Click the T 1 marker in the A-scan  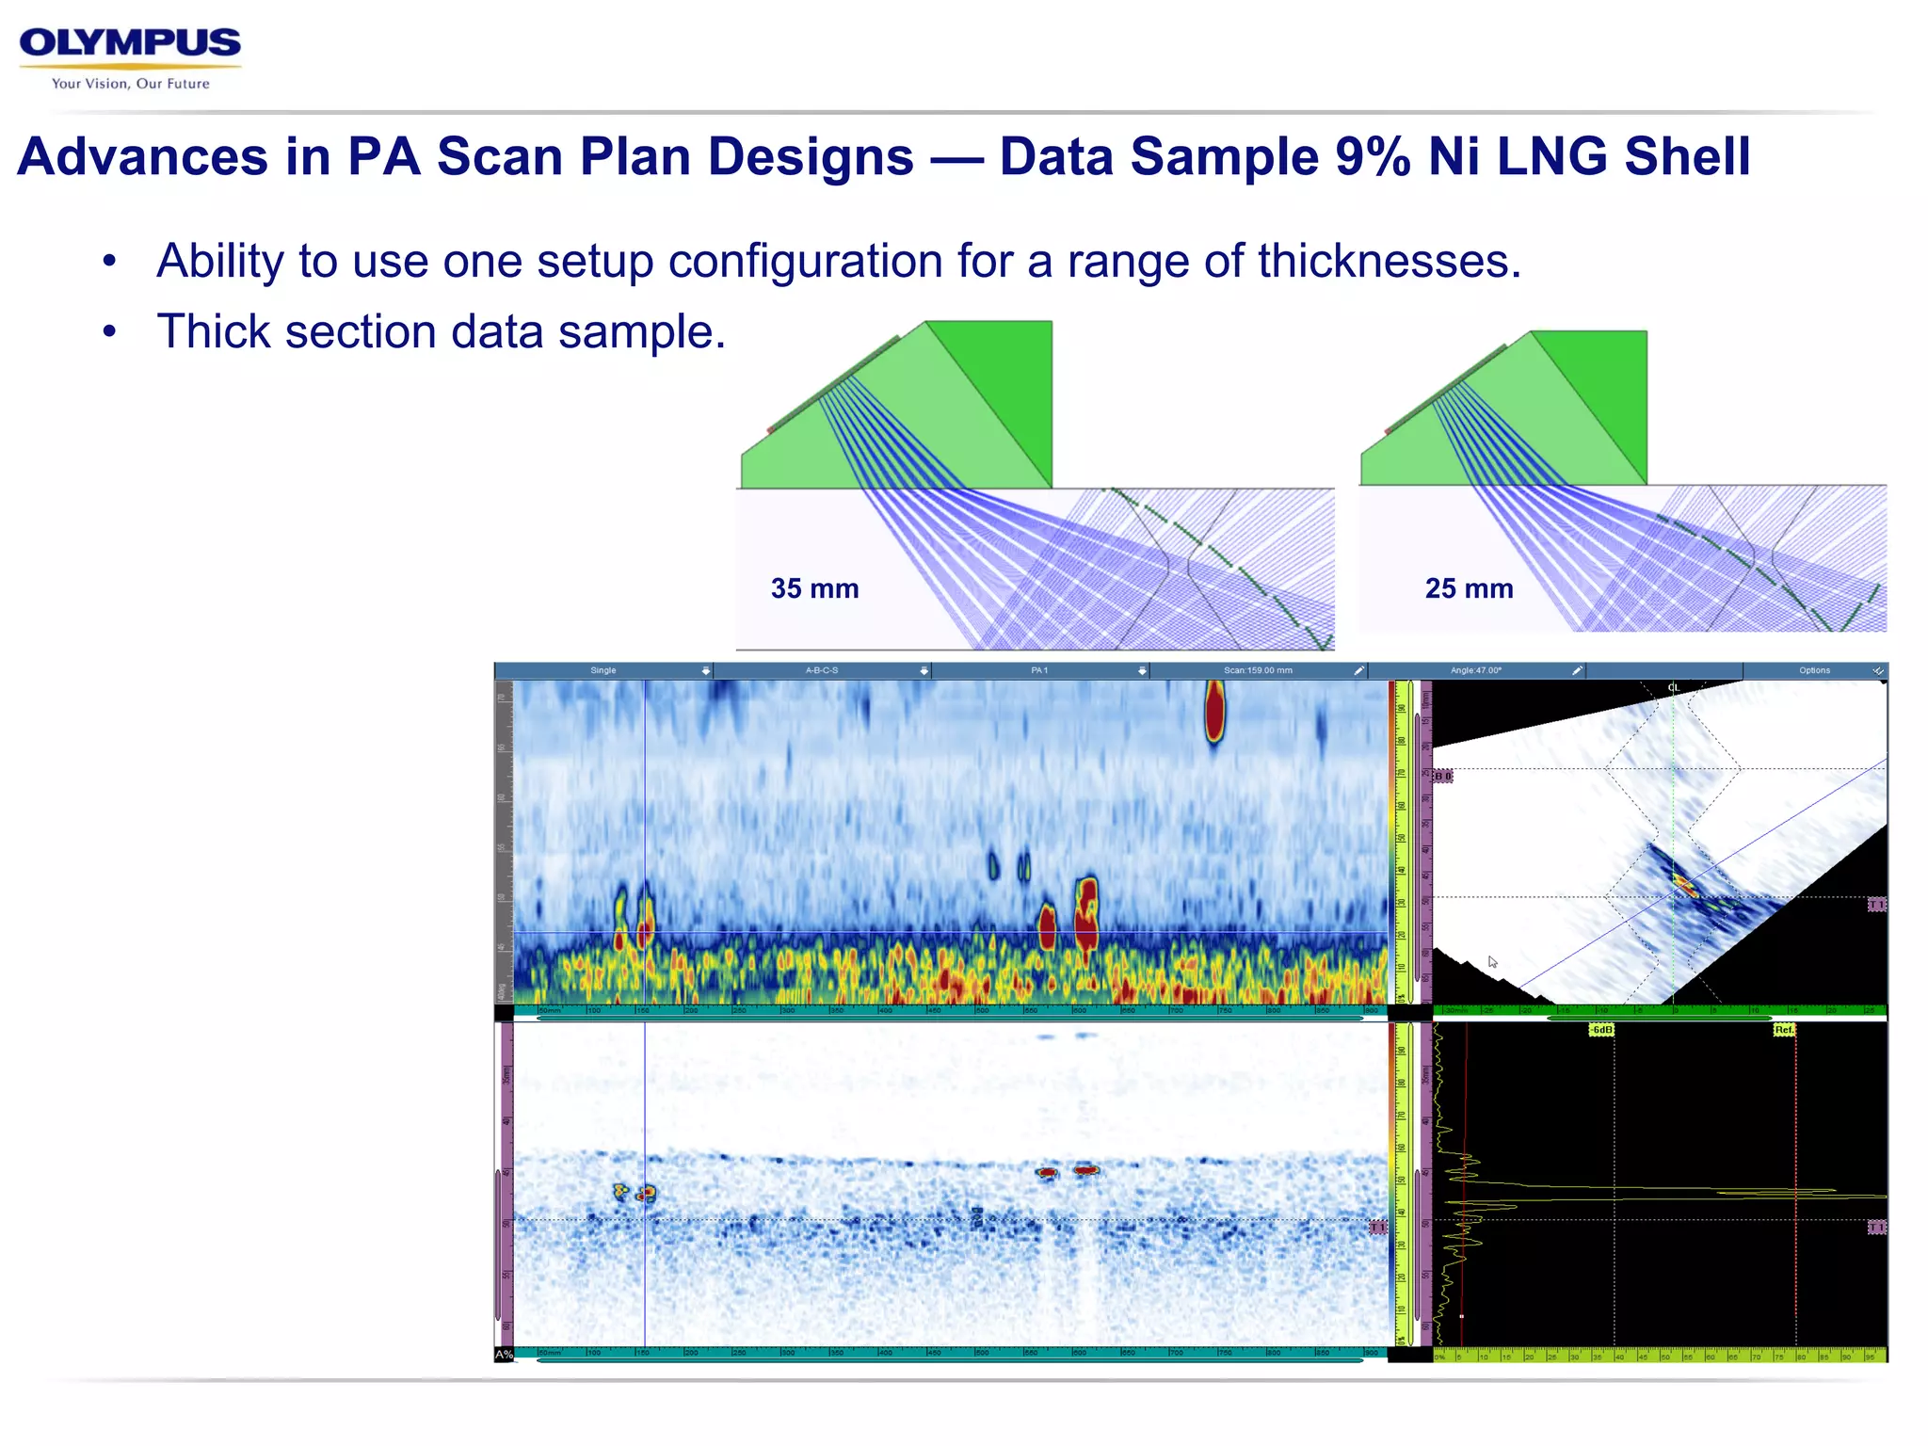click(1876, 1228)
